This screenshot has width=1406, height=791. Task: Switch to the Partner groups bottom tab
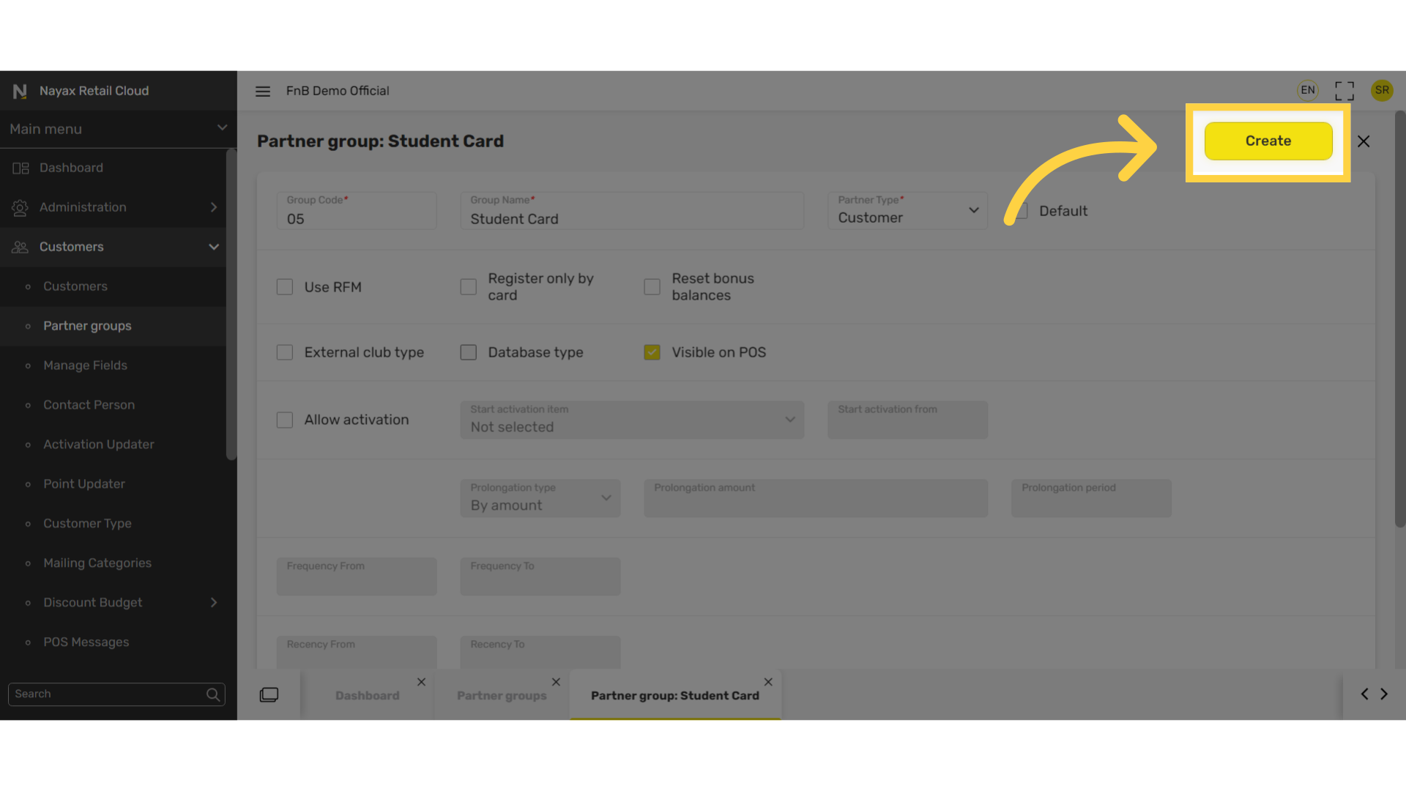pyautogui.click(x=502, y=696)
